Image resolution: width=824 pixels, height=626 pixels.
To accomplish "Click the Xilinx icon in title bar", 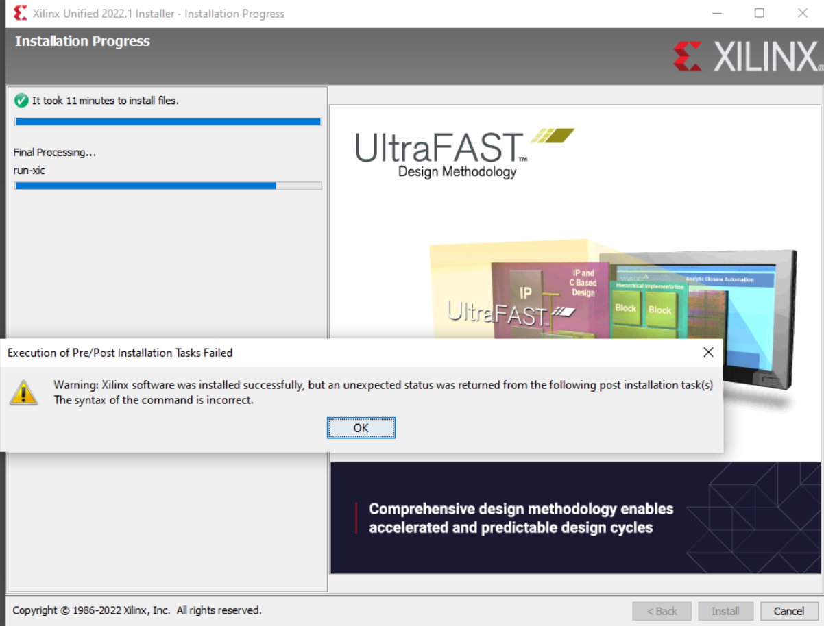I will point(21,13).
